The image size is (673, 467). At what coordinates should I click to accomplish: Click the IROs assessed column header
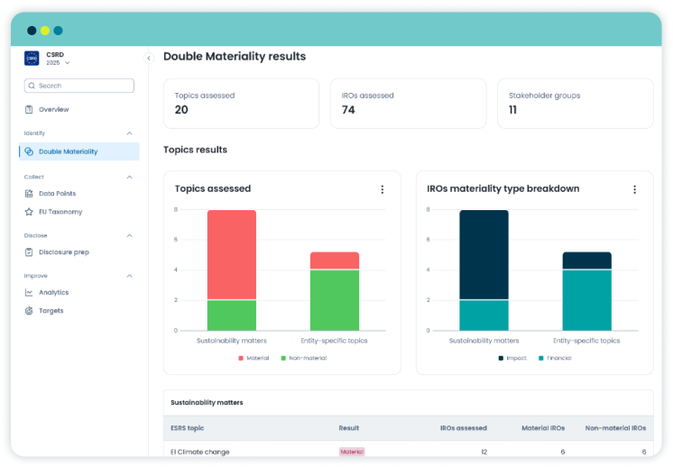pos(463,428)
